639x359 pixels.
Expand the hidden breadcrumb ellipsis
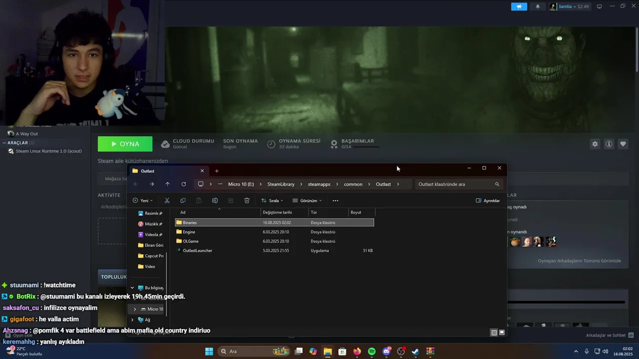click(220, 184)
